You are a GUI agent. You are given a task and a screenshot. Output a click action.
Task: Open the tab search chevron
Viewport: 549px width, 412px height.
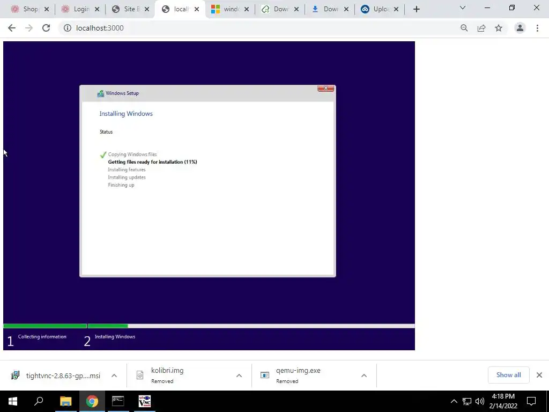[463, 8]
